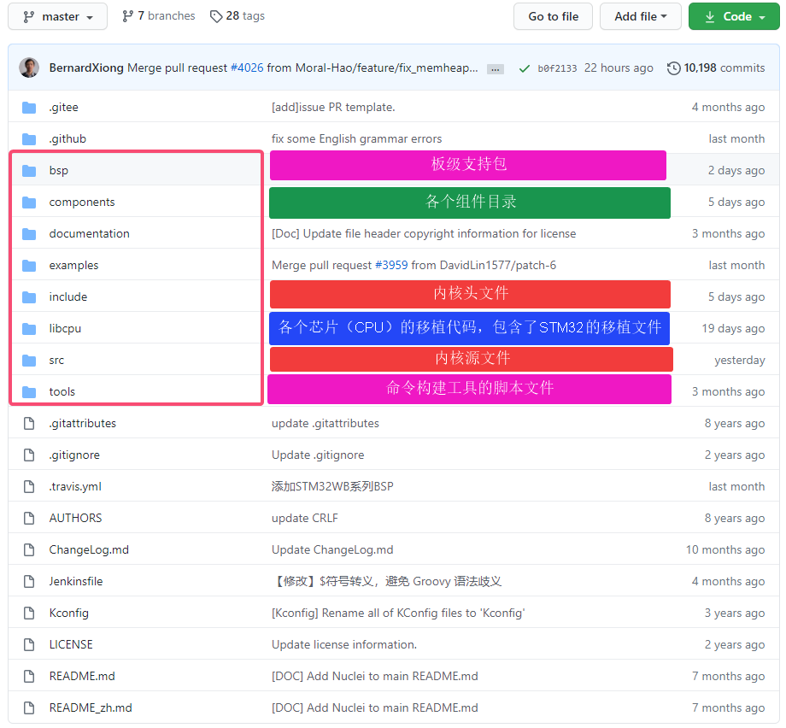
Task: Click BernardXiong's avatar image
Action: coord(29,68)
